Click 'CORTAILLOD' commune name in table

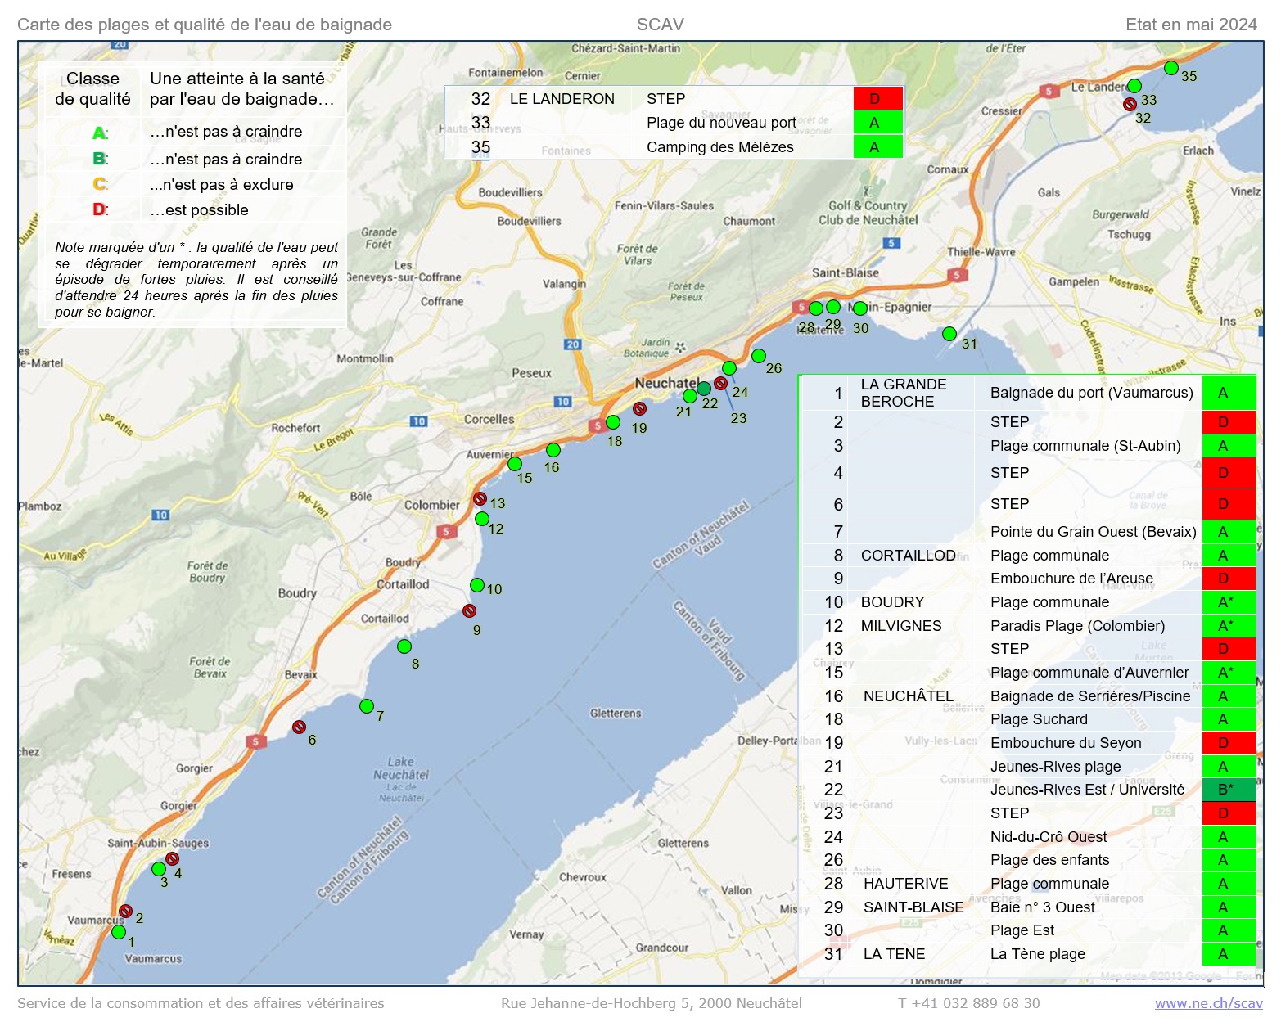(x=909, y=556)
